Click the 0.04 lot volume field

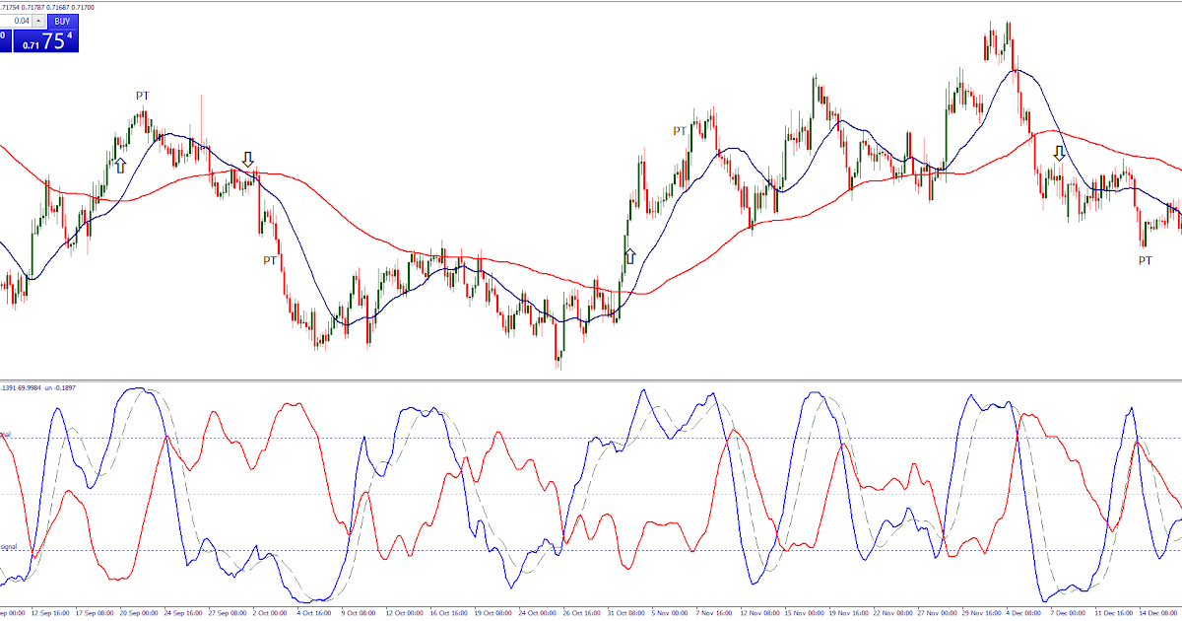point(16,21)
